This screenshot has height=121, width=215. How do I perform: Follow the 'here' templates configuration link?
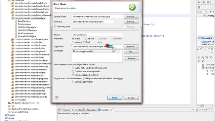120,78
